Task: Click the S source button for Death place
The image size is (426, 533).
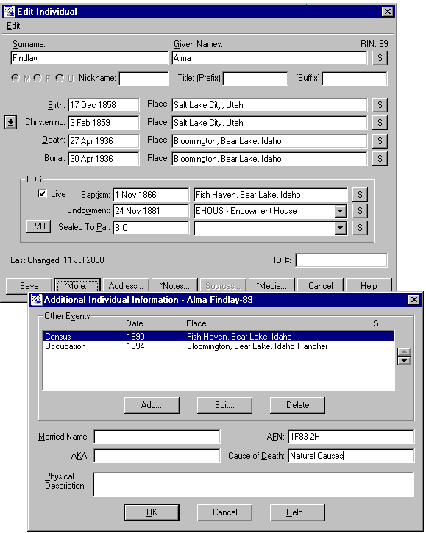Action: [380, 140]
